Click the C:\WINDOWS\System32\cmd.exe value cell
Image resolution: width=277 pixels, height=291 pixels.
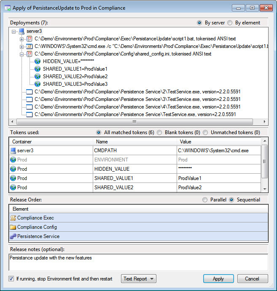[219, 151]
